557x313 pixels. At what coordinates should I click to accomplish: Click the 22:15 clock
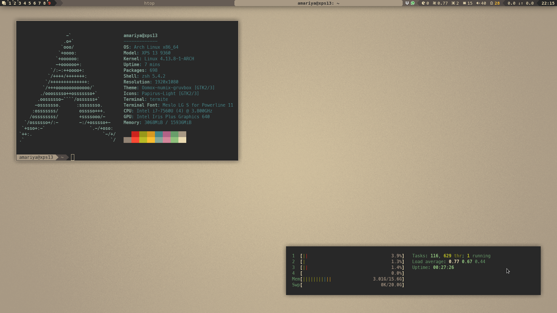pyautogui.click(x=548, y=3)
